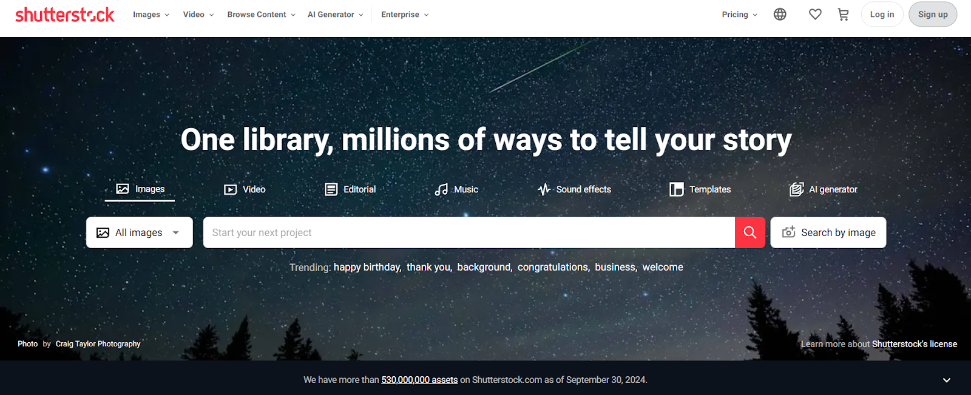
Task: Expand the Pricing dropdown
Action: pos(739,15)
